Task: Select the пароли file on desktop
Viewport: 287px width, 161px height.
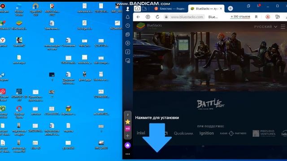Action: (x=69, y=127)
